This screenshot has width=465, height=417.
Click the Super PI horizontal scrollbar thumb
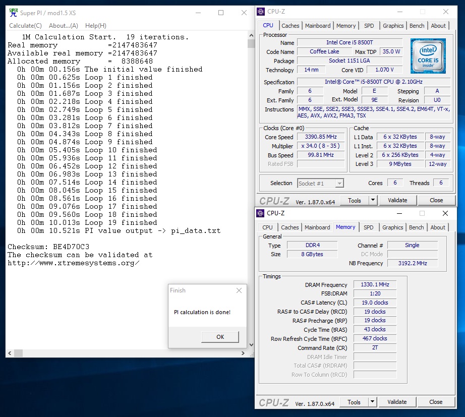[x=18, y=353]
